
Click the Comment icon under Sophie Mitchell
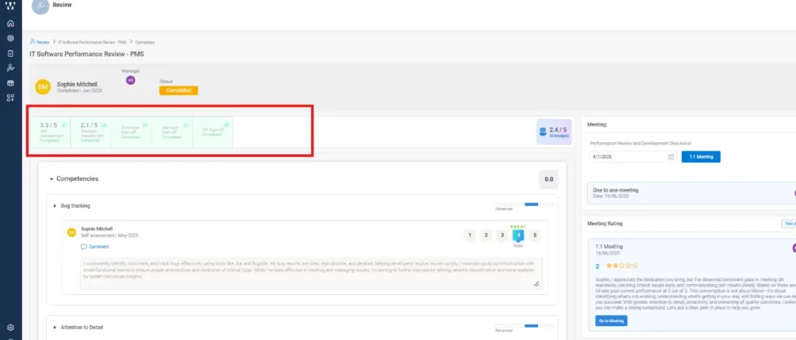coord(84,246)
